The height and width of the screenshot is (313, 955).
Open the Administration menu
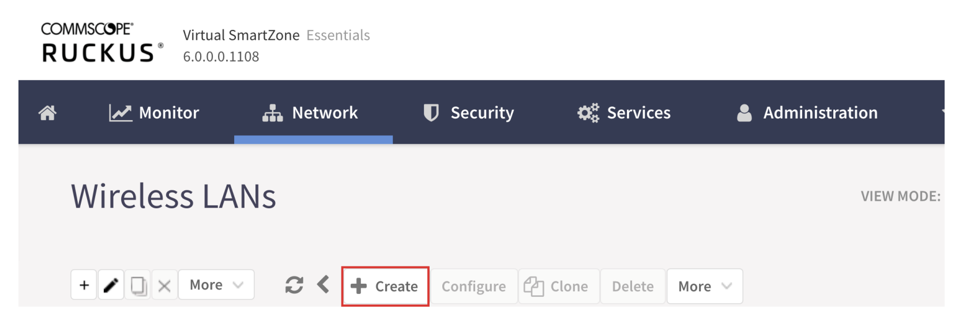click(807, 113)
